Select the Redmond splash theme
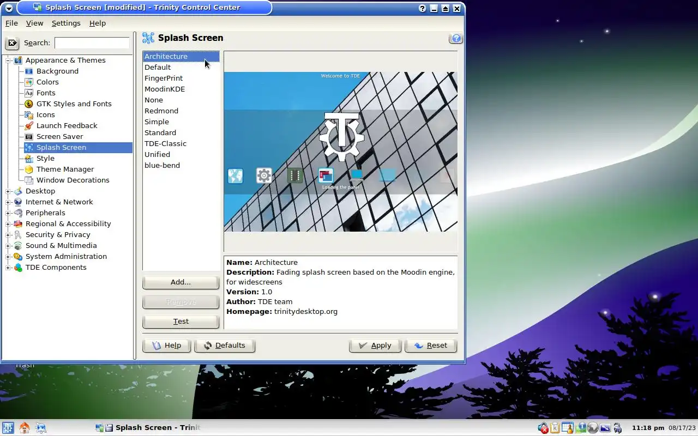The height and width of the screenshot is (436, 698). tap(180, 111)
